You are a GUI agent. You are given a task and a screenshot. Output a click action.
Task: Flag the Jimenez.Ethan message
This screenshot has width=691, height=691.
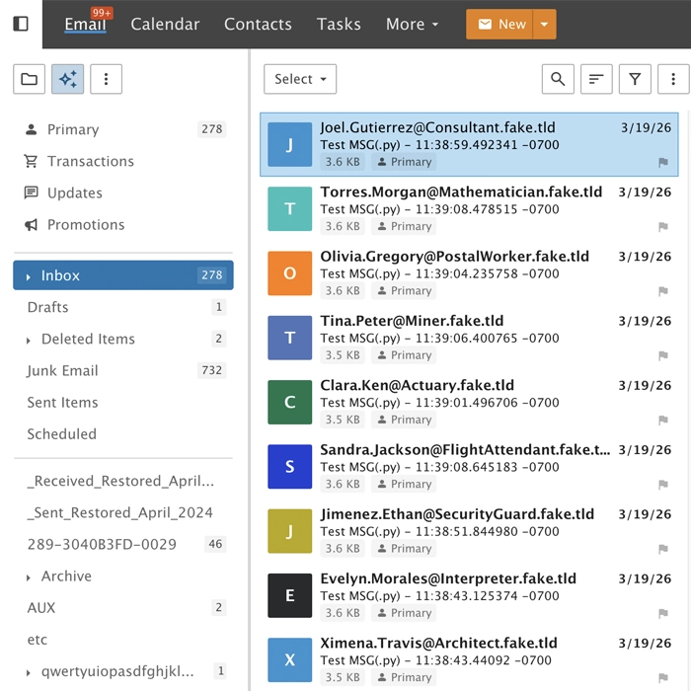point(662,549)
